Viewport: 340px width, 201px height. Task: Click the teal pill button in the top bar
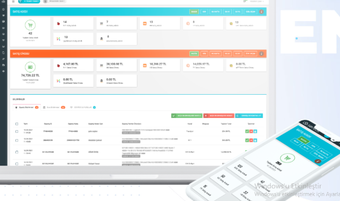coord(29,1)
